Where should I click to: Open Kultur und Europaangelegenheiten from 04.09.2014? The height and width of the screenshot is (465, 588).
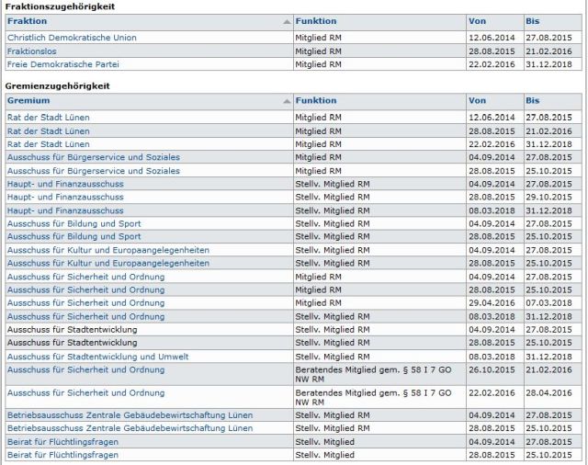(x=108, y=250)
